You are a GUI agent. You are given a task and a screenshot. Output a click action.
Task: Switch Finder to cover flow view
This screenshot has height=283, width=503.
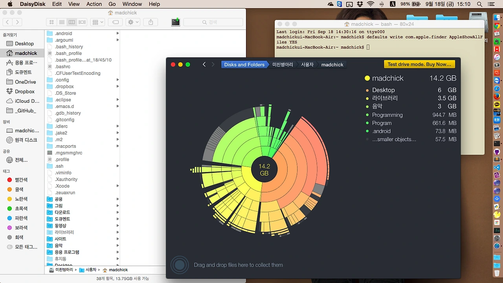coord(82,22)
